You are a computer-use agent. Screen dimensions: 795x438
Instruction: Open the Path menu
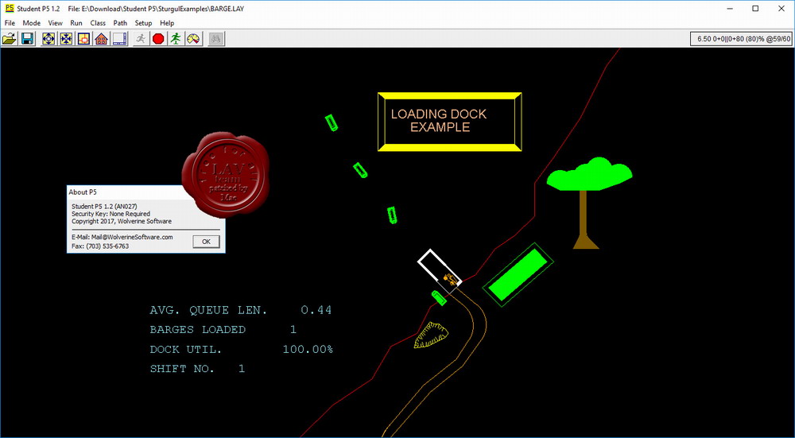[x=120, y=23]
